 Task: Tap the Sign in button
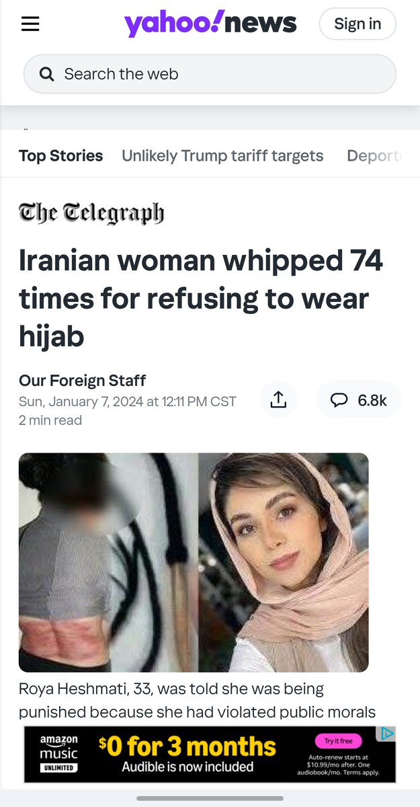coord(358,24)
